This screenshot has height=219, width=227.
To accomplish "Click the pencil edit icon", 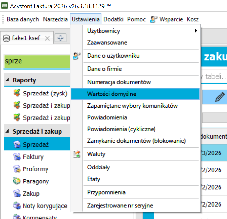I will coord(220,97).
